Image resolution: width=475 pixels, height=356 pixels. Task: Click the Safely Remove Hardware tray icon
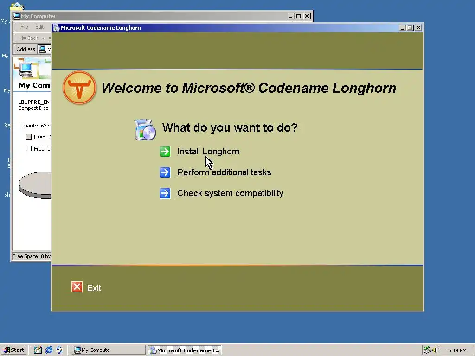click(427, 350)
